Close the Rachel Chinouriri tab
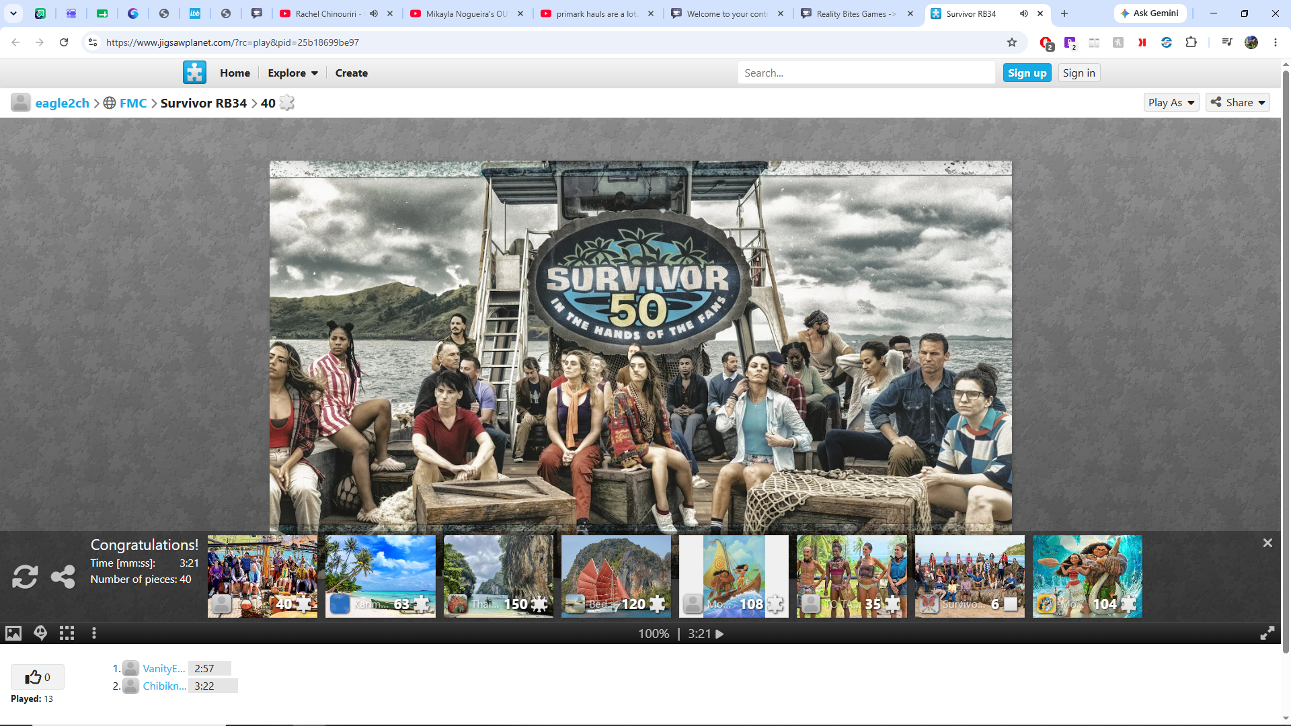This screenshot has height=726, width=1291. point(390,13)
